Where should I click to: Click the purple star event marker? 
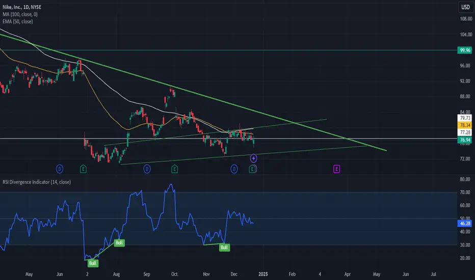(x=254, y=158)
